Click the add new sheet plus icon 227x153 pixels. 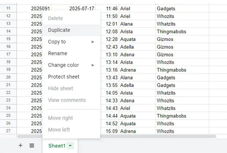[x=20, y=146]
